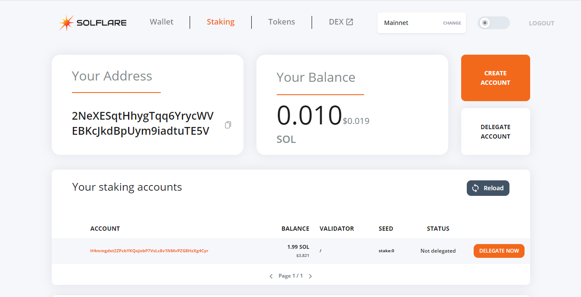Toggle the dark mode switch

click(x=494, y=23)
